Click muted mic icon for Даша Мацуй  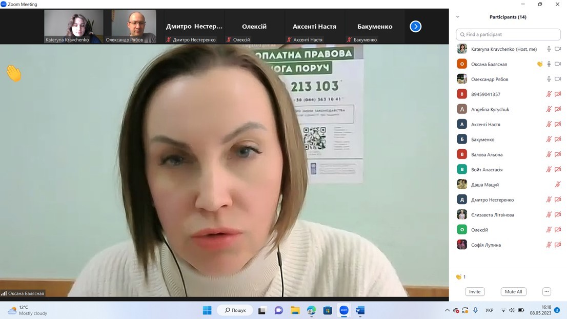tap(558, 185)
